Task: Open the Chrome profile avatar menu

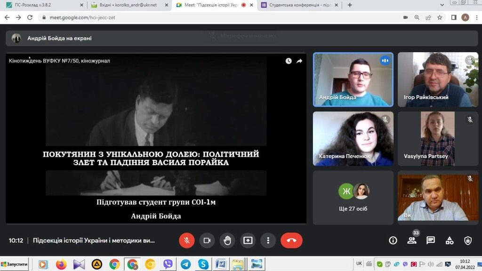Action: (465, 17)
